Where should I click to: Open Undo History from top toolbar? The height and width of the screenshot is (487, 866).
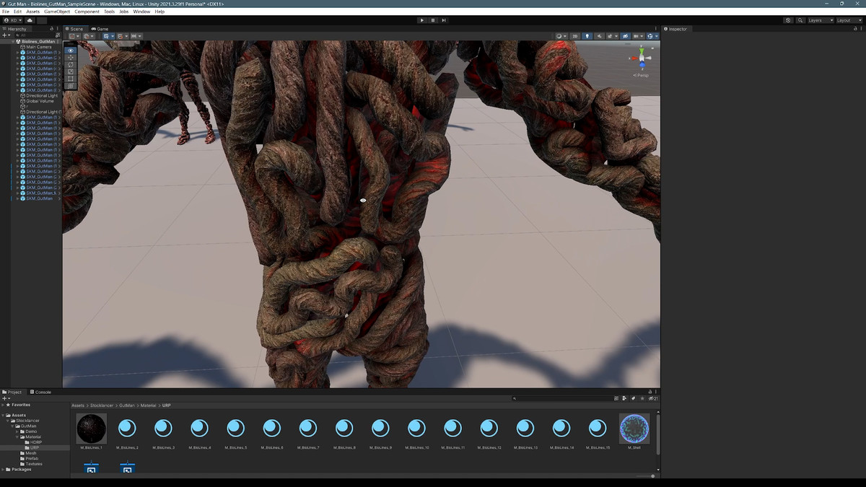pos(788,20)
